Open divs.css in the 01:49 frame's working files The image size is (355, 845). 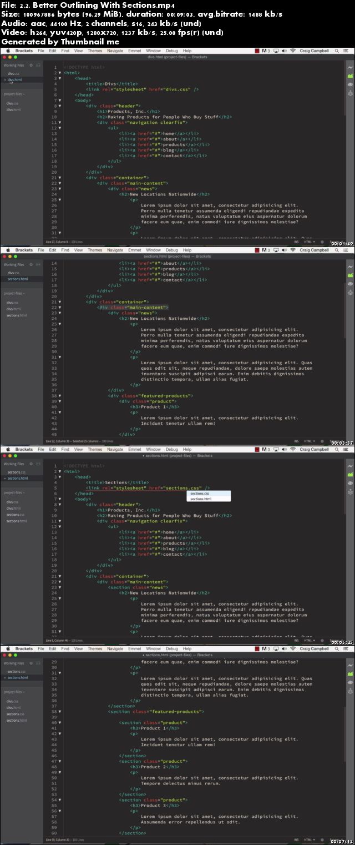13,73
